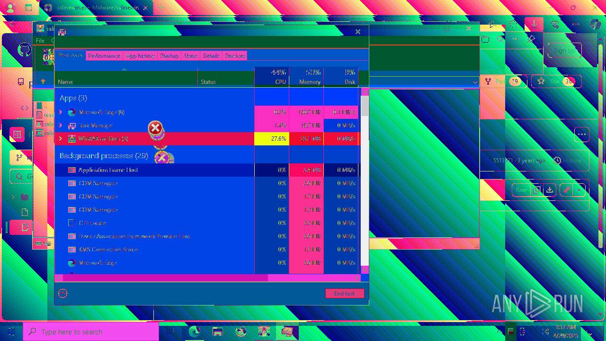Download raw file icon on GitHub

pyautogui.click(x=549, y=190)
